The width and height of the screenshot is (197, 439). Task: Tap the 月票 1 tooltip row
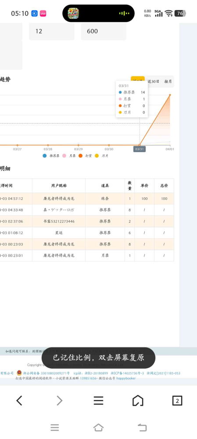(x=132, y=99)
